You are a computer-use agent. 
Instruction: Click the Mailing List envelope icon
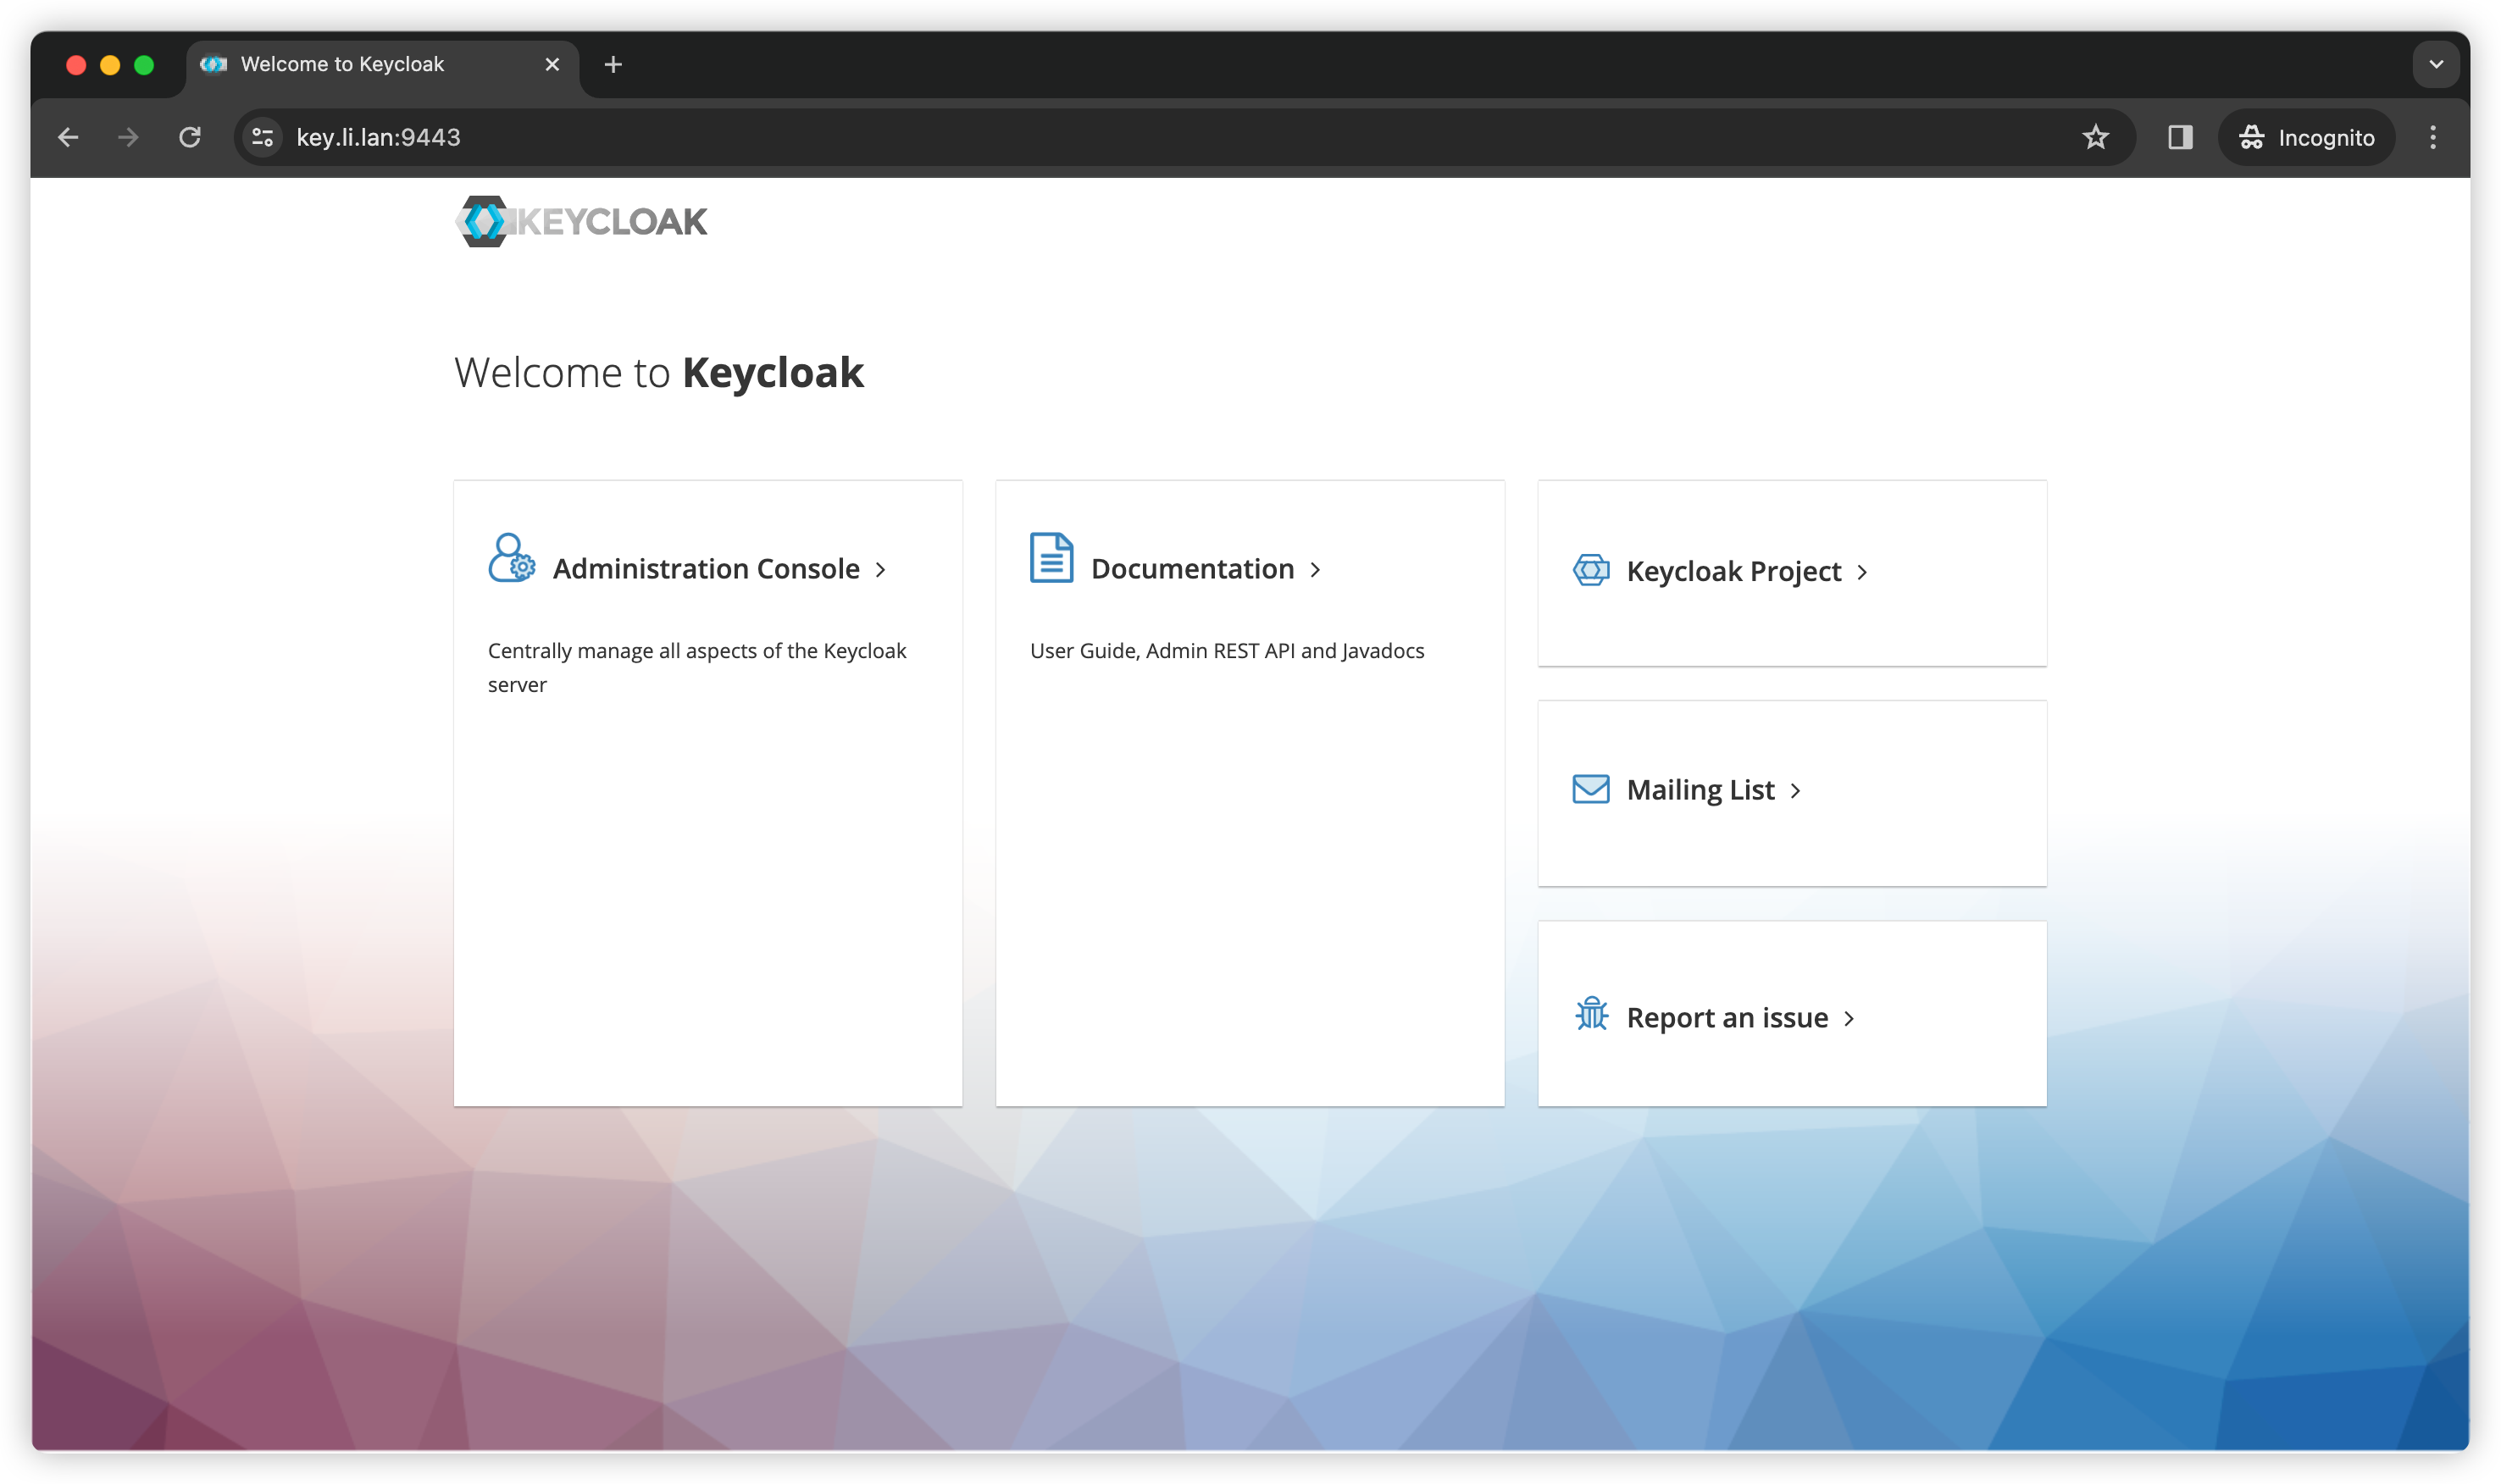[1591, 789]
